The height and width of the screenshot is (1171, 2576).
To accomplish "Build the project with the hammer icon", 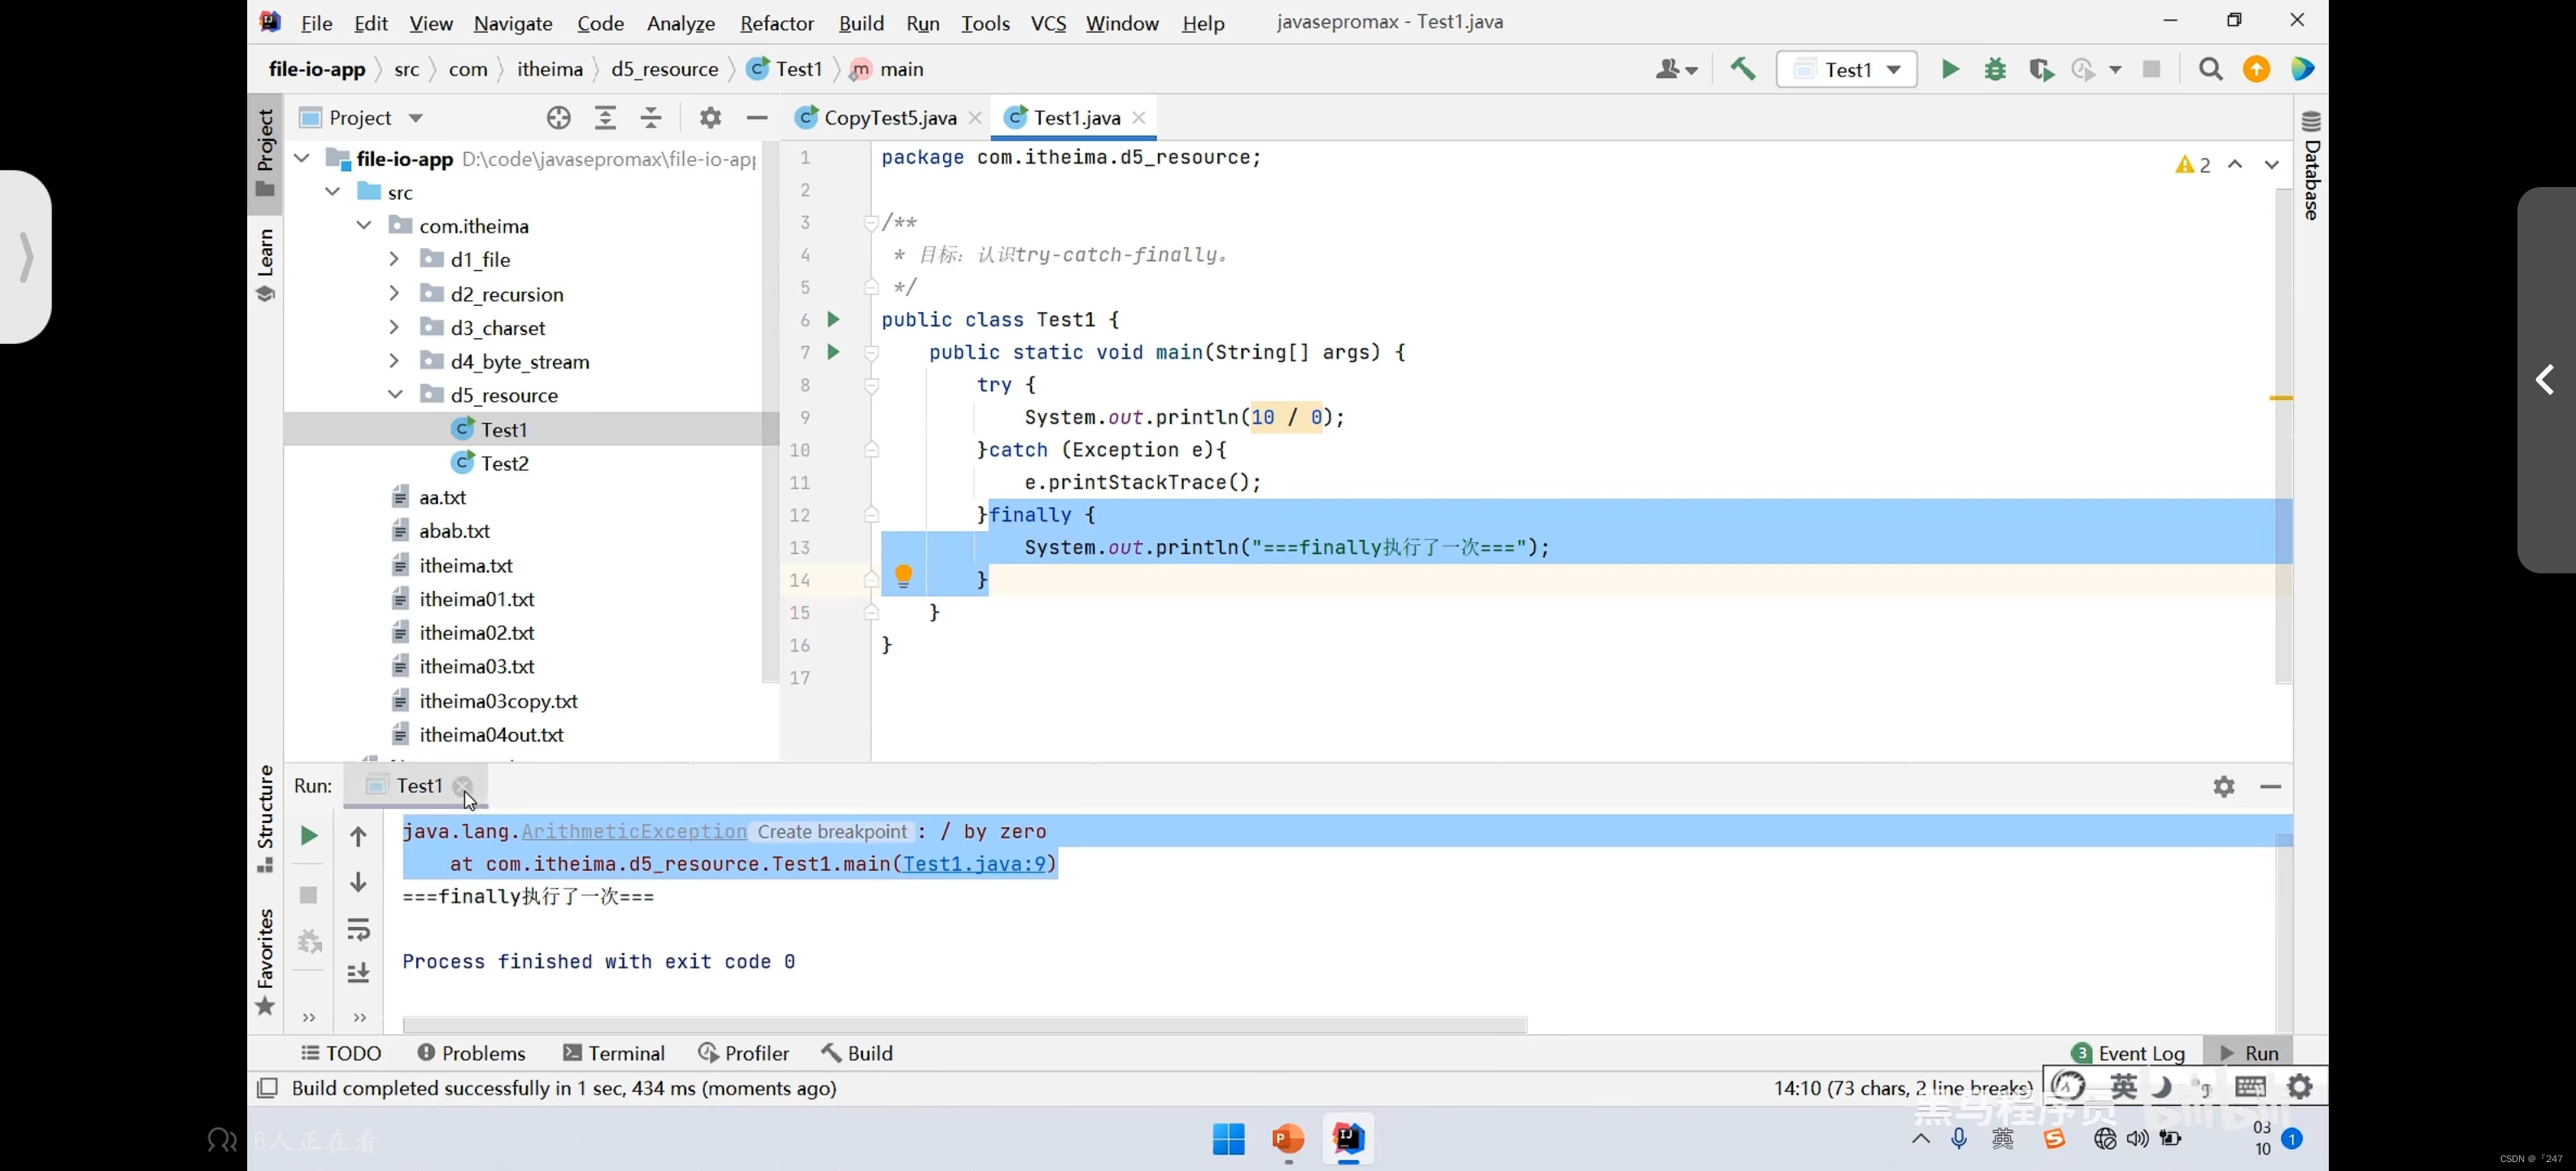I will [1743, 69].
